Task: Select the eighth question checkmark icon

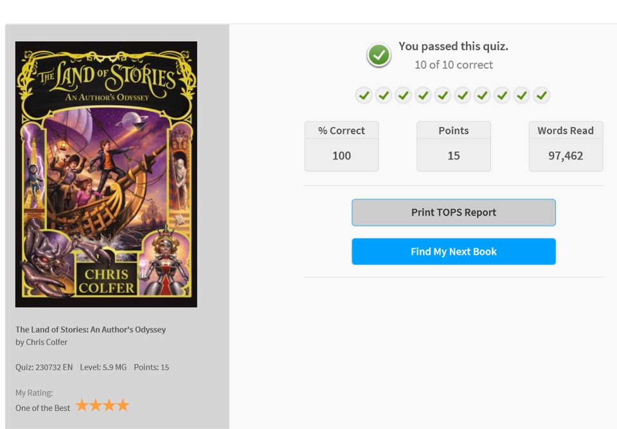Action: pos(502,95)
